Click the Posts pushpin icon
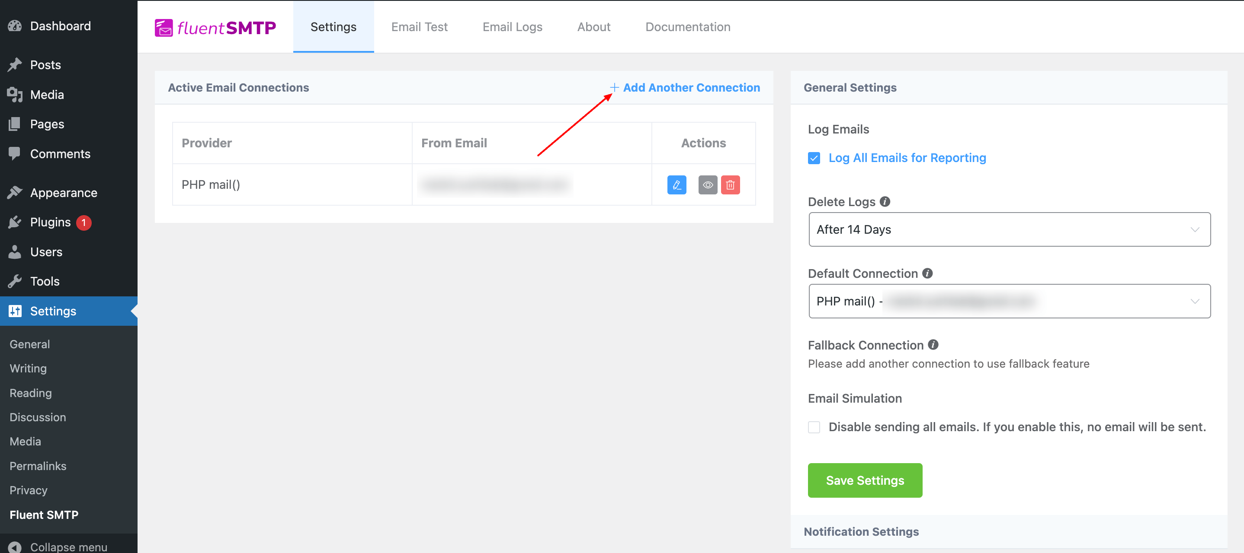Image resolution: width=1244 pixels, height=553 pixels. [x=15, y=65]
